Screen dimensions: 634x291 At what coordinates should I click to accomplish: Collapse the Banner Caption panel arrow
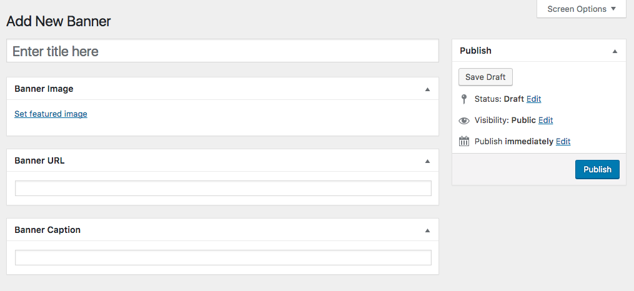[427, 230]
